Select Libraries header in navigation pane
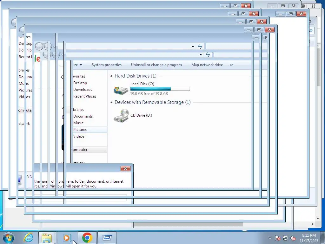The height and width of the screenshot is (244, 325). (x=79, y=110)
